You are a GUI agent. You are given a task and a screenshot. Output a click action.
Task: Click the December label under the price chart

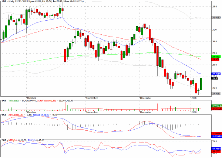145,98
